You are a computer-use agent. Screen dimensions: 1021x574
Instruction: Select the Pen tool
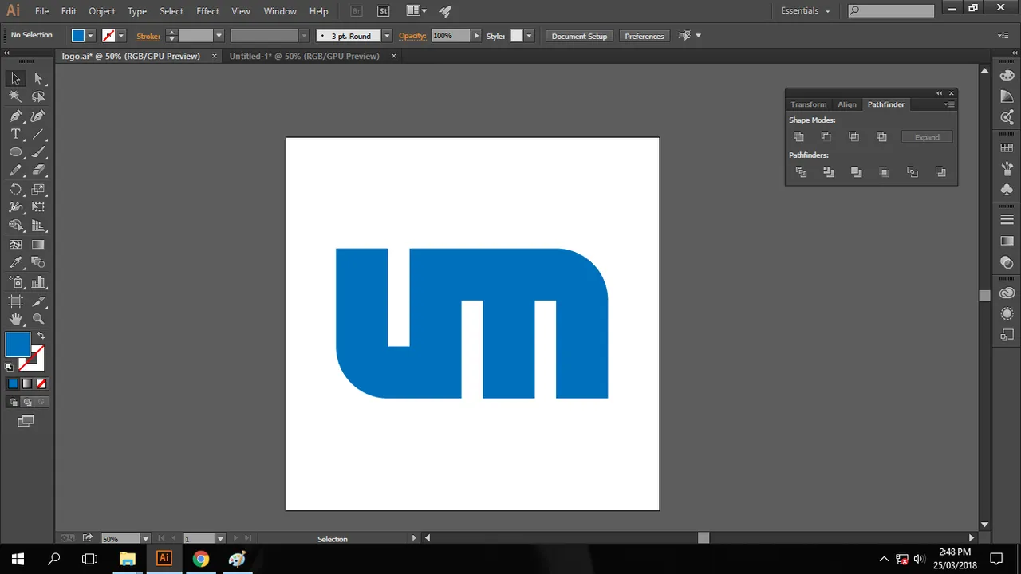pos(15,116)
